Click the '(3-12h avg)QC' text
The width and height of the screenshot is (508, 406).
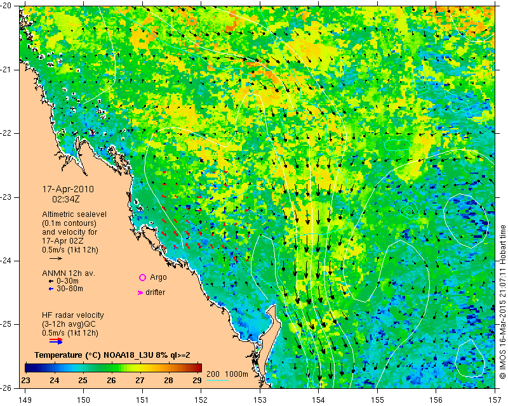click(69, 324)
